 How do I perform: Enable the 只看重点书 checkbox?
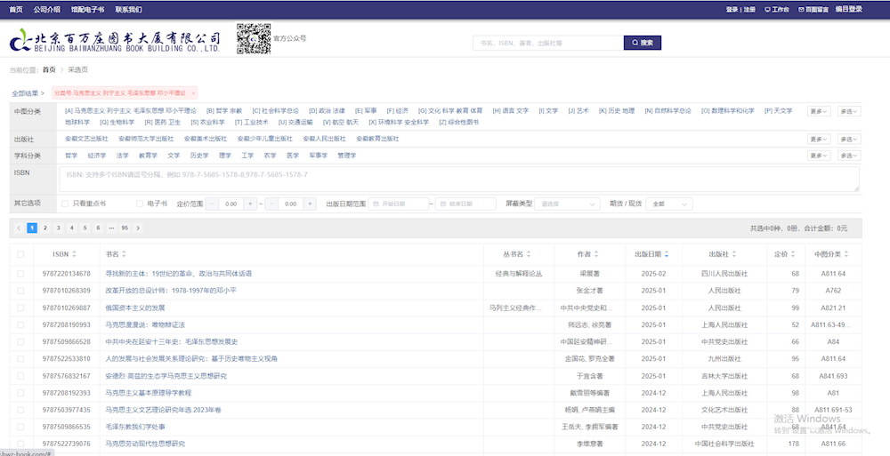point(65,204)
